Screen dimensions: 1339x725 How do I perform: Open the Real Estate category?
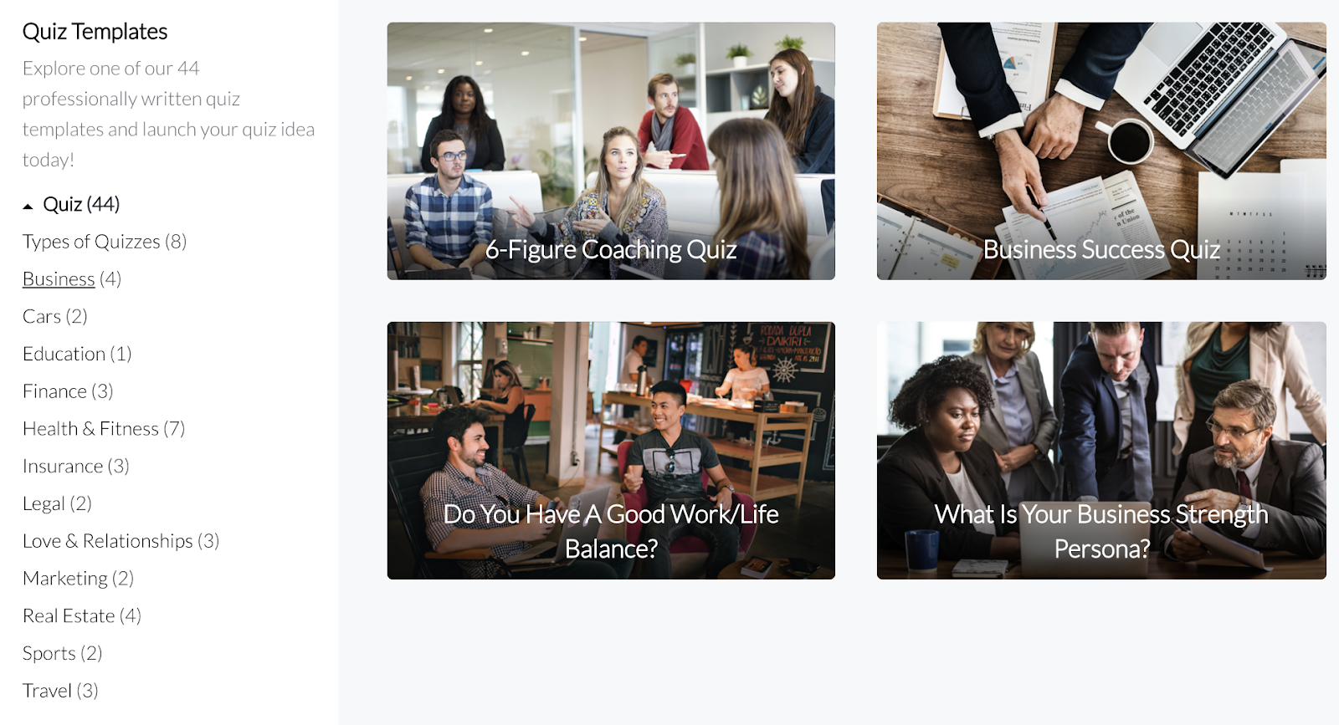[x=82, y=616]
